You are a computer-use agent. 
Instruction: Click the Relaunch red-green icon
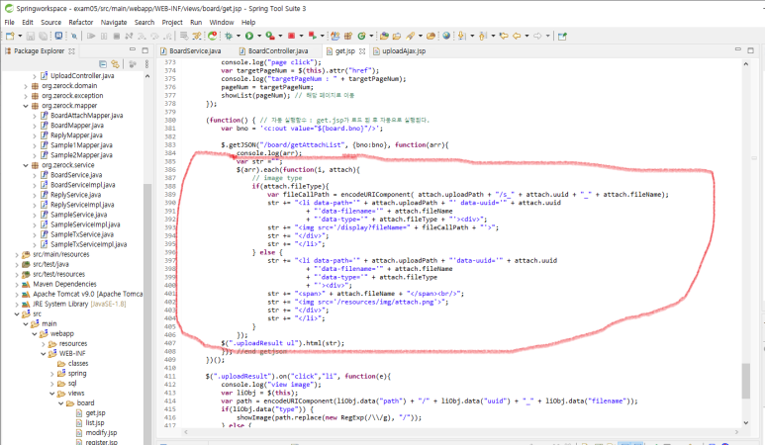(313, 36)
